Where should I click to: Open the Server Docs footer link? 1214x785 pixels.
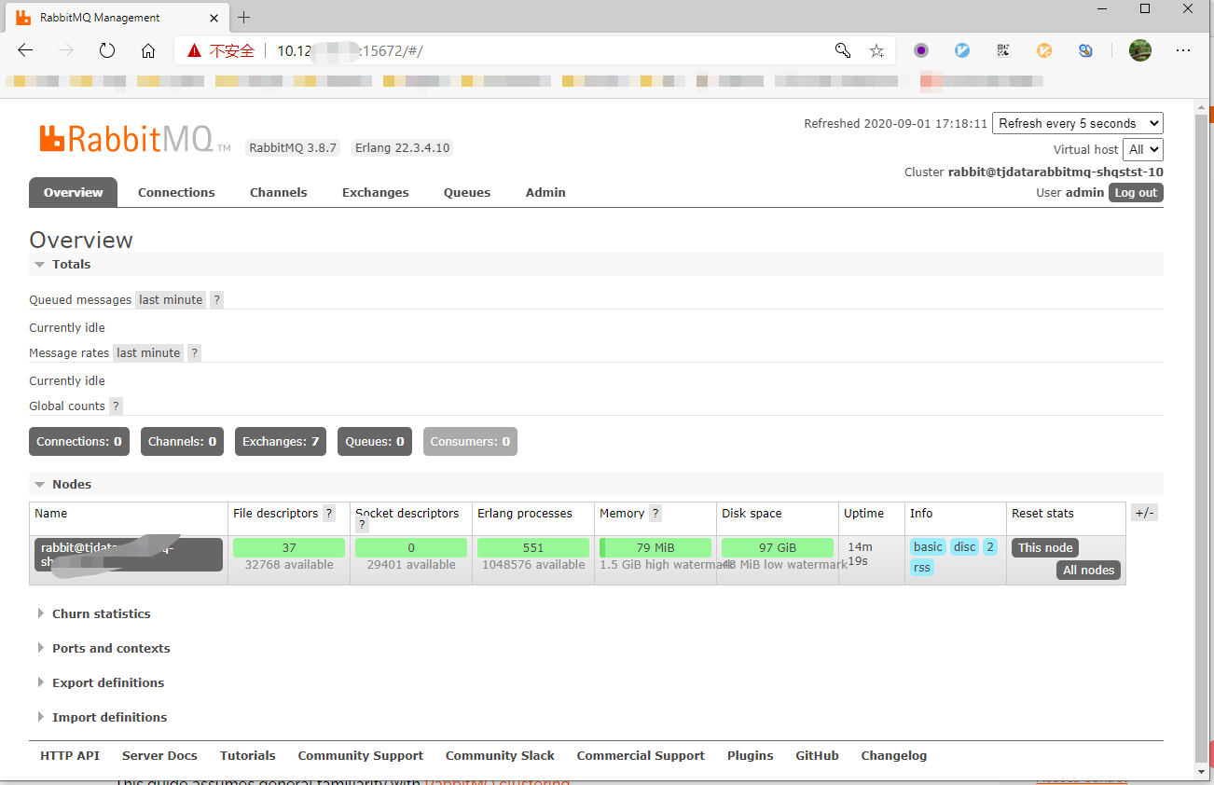click(159, 755)
